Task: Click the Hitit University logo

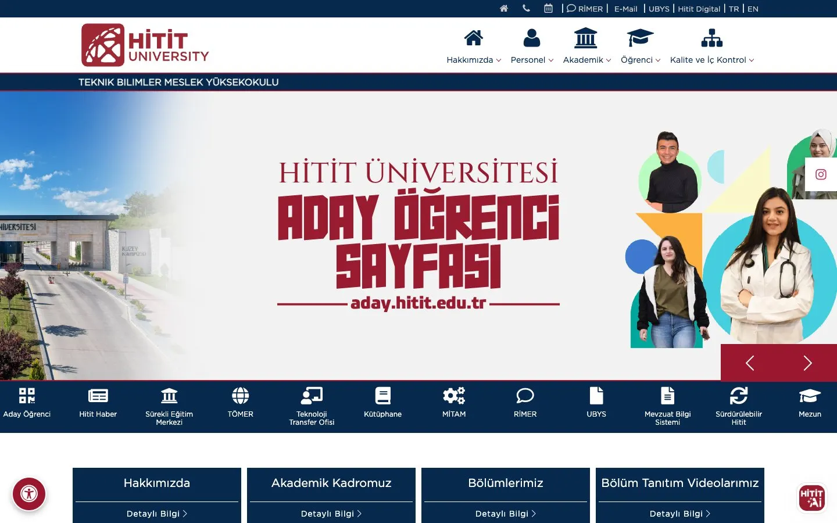Action: click(x=145, y=45)
